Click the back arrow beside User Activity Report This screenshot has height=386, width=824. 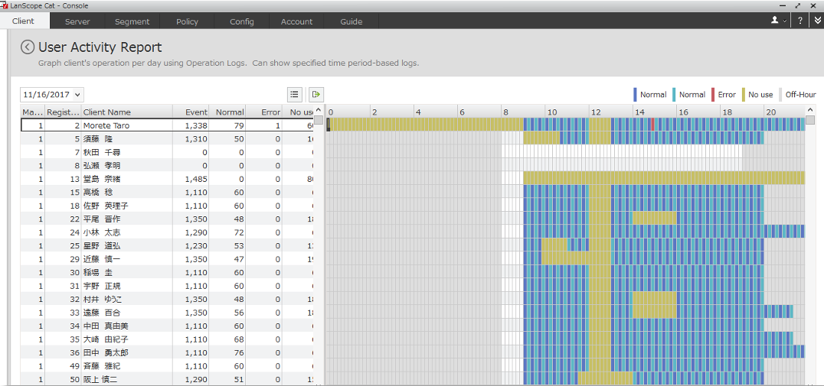point(28,47)
